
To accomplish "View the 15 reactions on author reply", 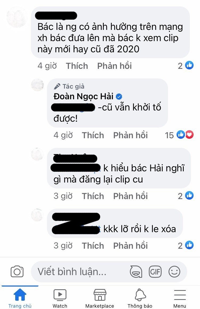I will [179, 135].
